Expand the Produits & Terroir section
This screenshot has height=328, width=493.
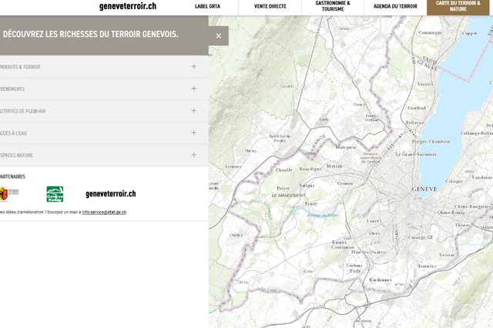pyautogui.click(x=104, y=67)
